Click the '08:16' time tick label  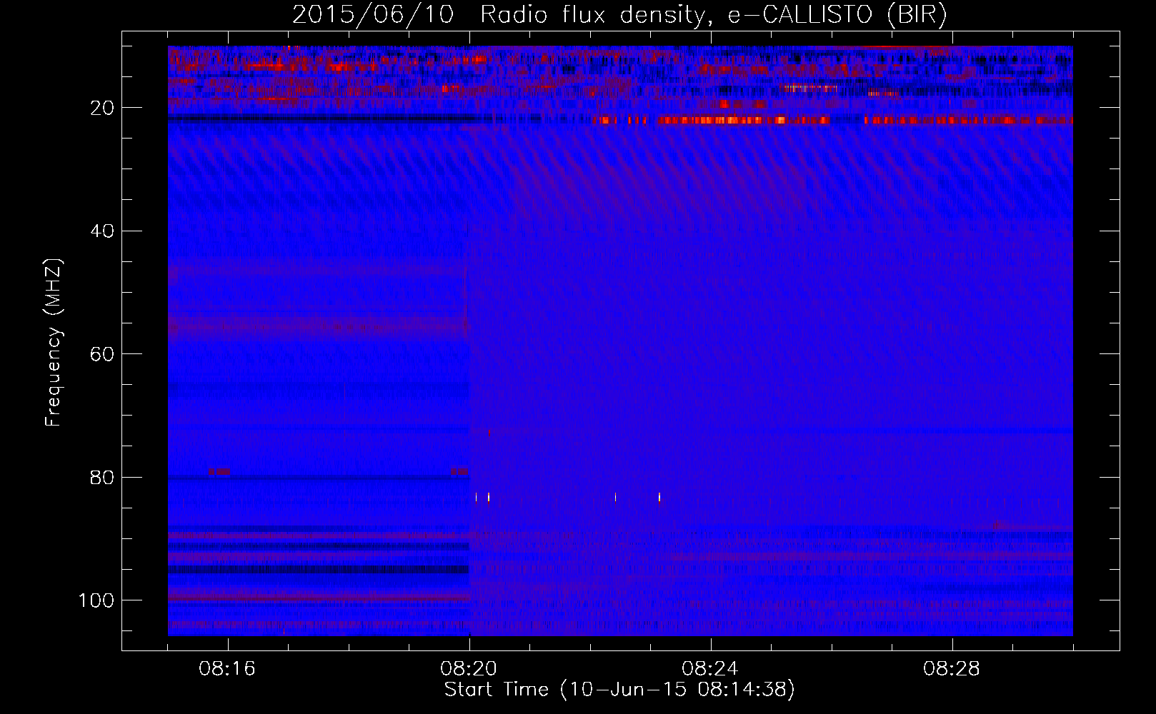[x=227, y=669]
